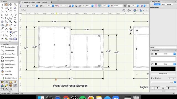The height and width of the screenshot is (99, 177).
Task: Click the Name field in Object Info
Action: (166, 47)
